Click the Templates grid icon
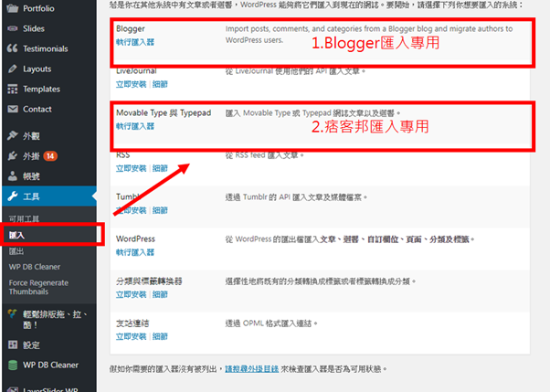 (x=13, y=90)
